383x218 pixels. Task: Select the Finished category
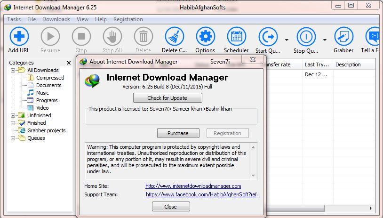36,123
